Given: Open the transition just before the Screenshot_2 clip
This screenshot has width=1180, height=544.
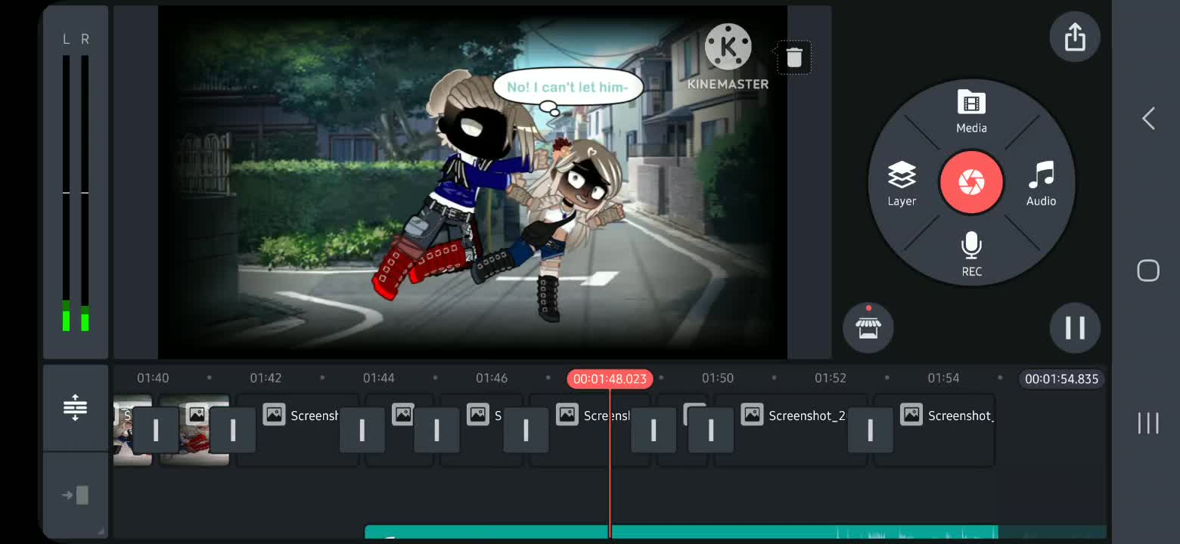Looking at the screenshot, I should click(711, 430).
